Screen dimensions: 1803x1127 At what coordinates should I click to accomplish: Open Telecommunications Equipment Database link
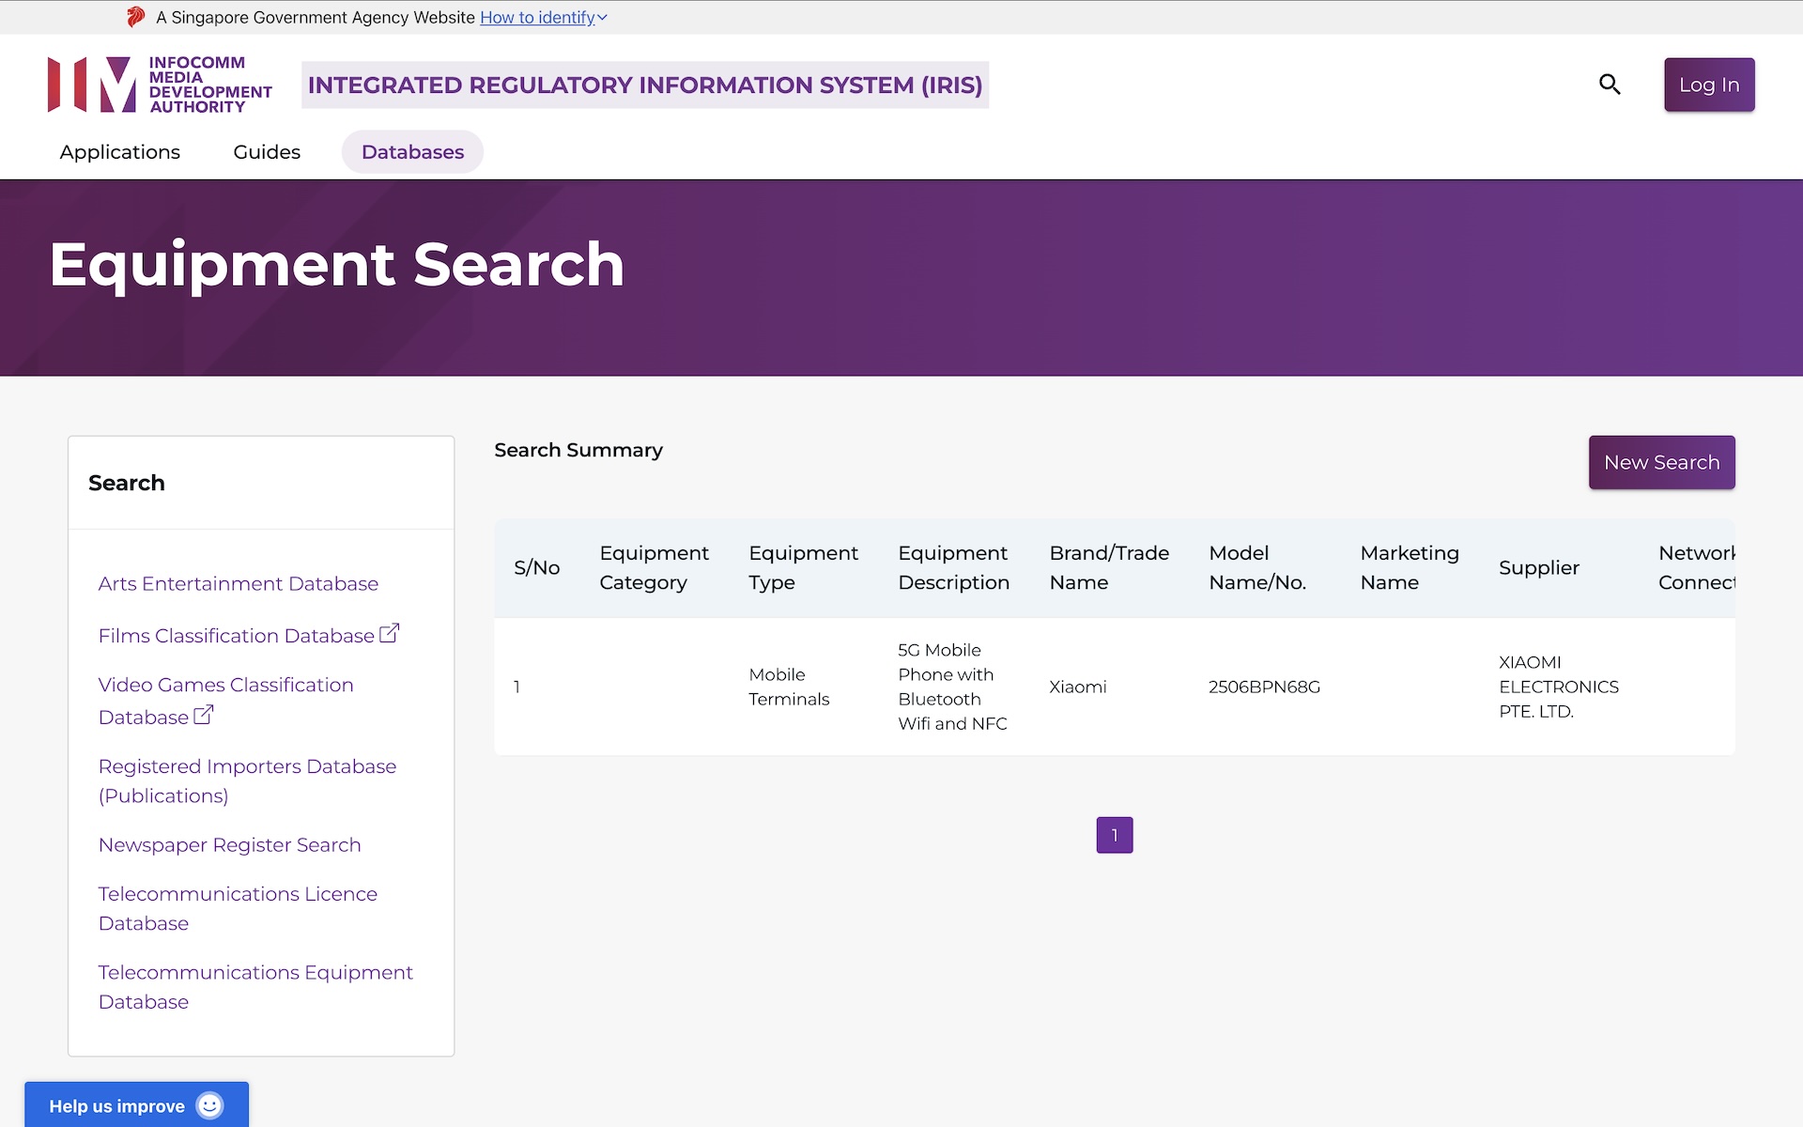click(255, 986)
